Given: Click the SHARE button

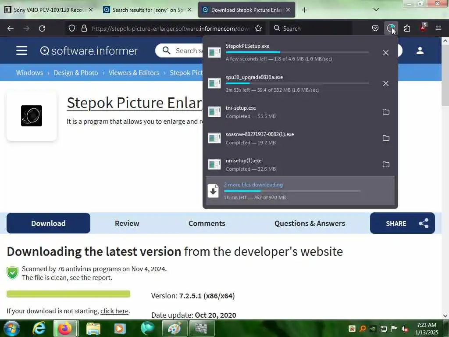Looking at the screenshot, I should (403, 223).
